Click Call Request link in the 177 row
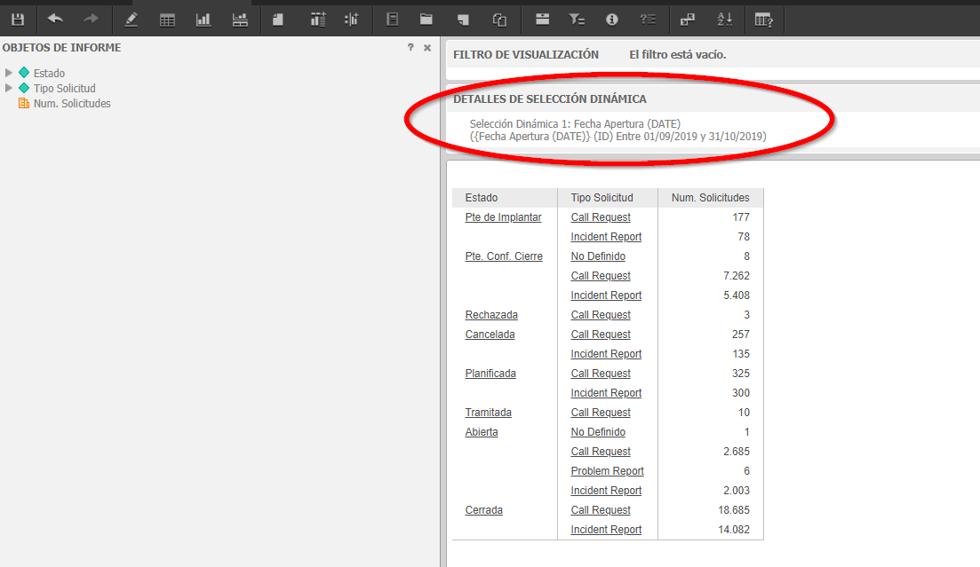 coord(601,217)
